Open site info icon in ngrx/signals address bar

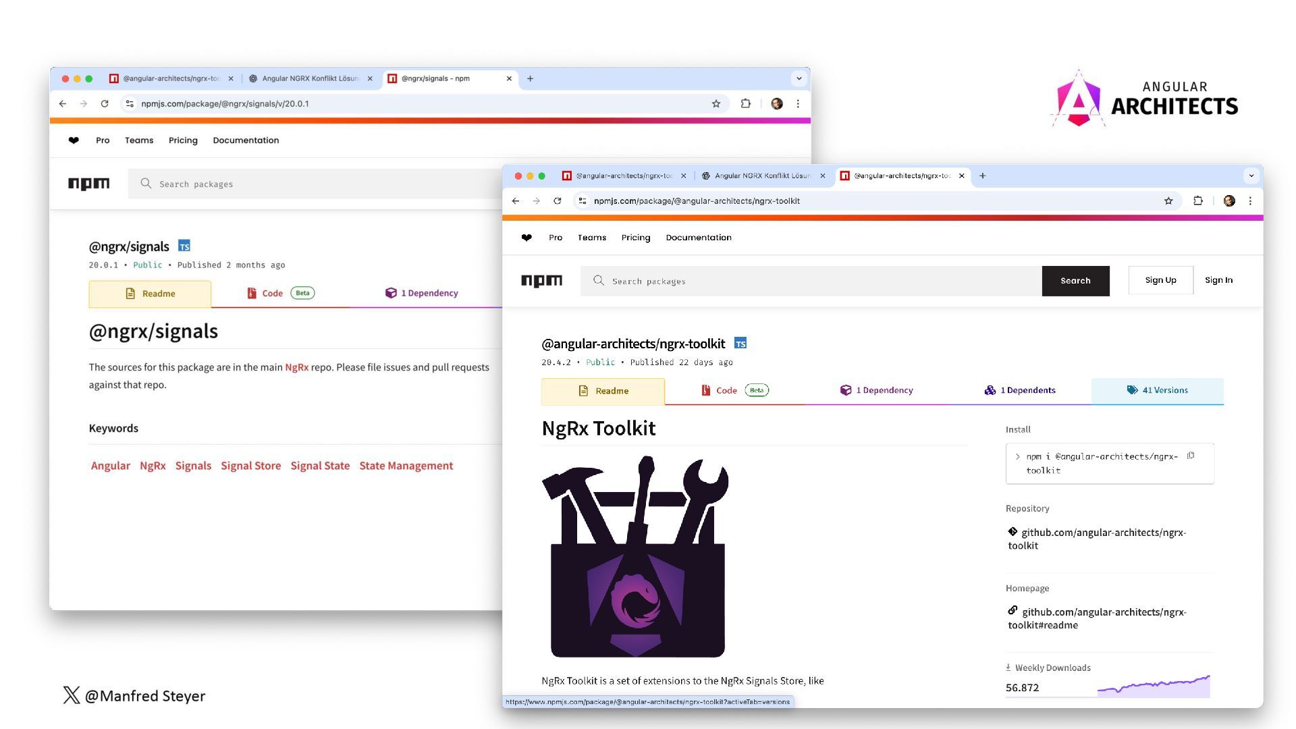[x=130, y=104]
